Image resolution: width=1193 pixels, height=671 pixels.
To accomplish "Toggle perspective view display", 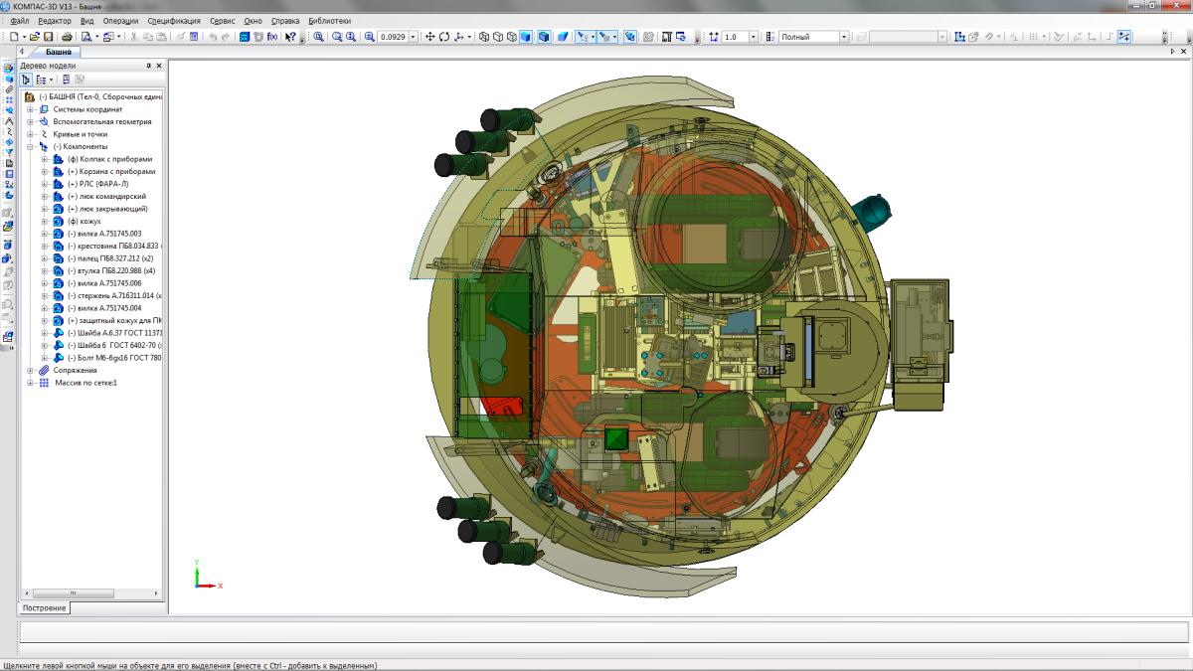I will click(563, 37).
